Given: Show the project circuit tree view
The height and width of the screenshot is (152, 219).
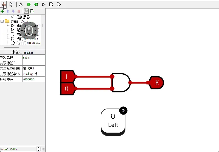Looking at the screenshot, I should point(26,11).
